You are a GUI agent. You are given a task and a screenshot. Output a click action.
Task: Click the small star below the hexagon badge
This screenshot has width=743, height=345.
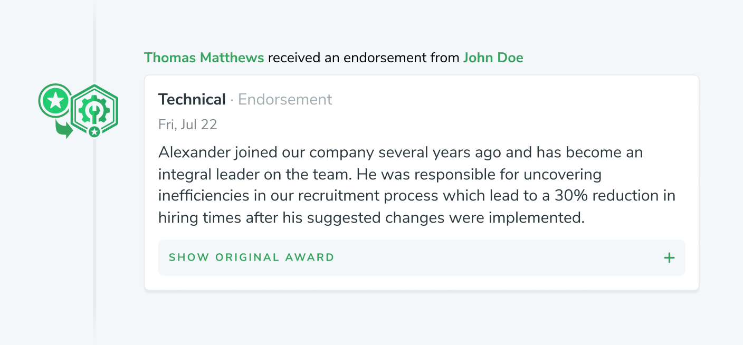pyautogui.click(x=94, y=132)
